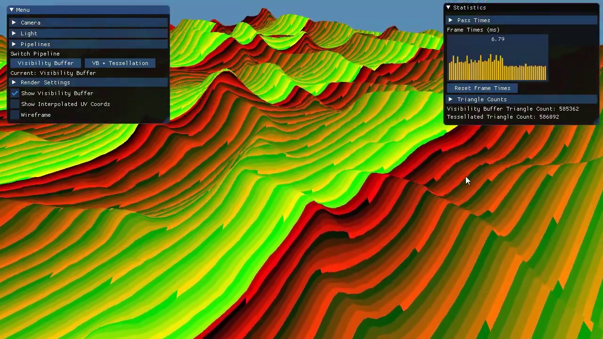Expand the Light section
603x339 pixels.
coord(89,33)
